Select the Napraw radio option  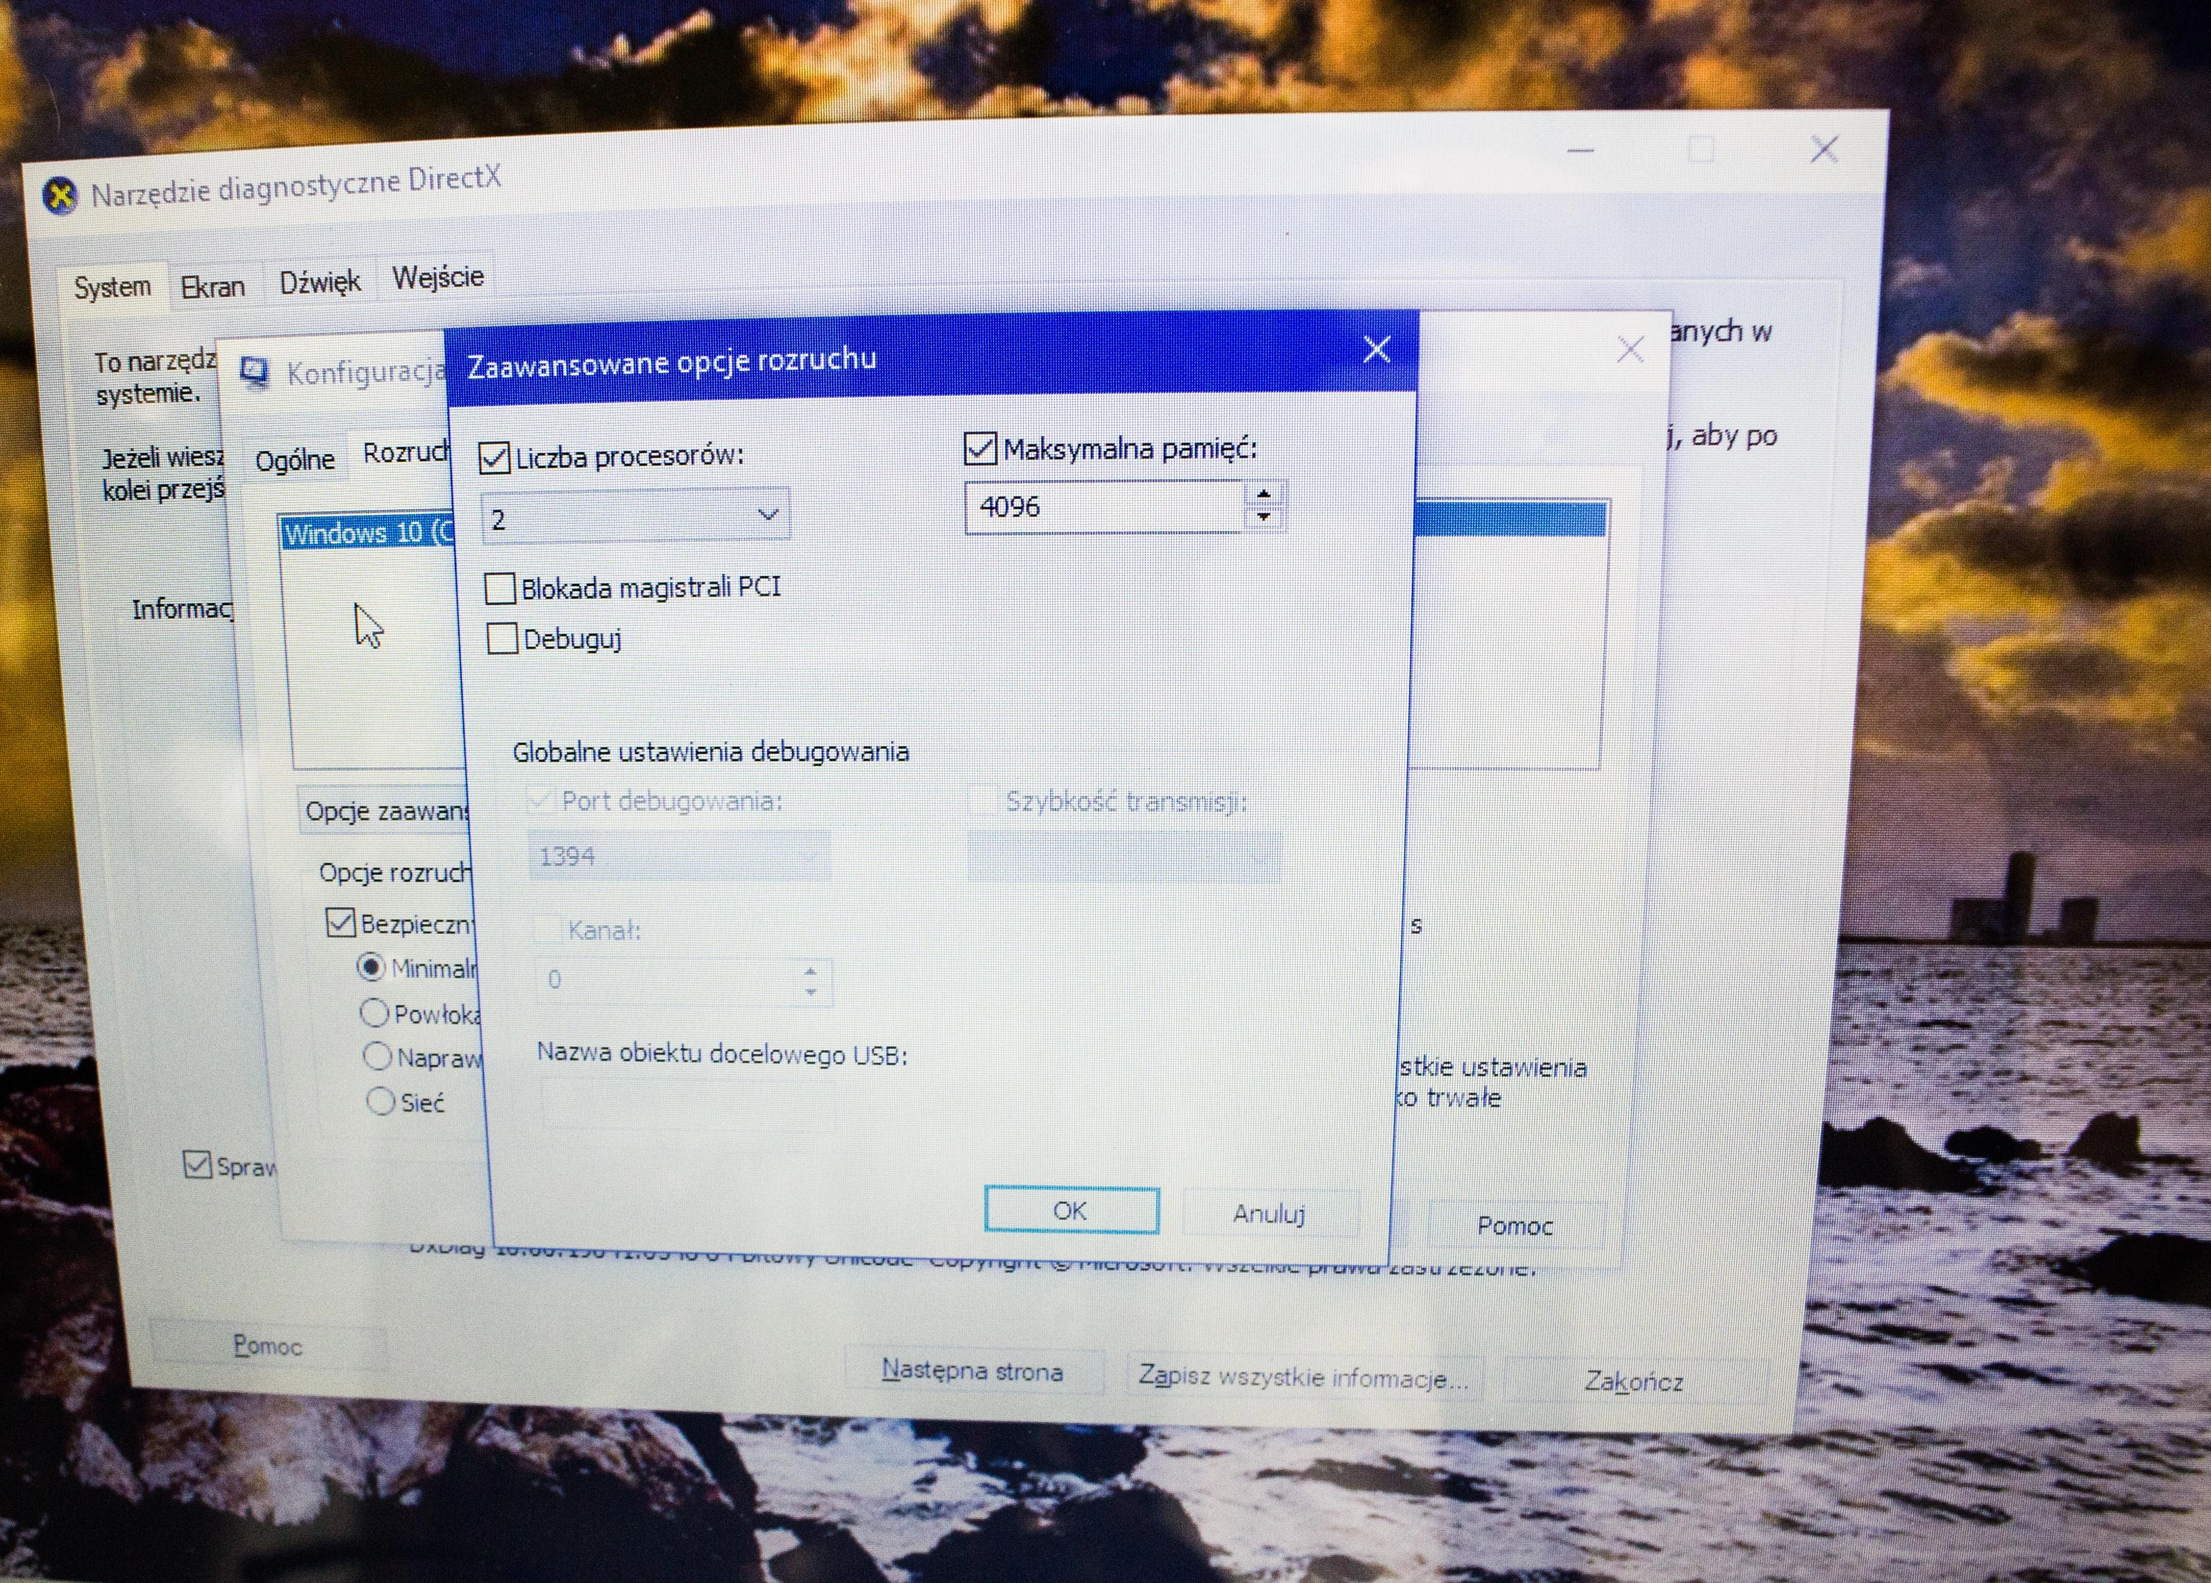[377, 1056]
